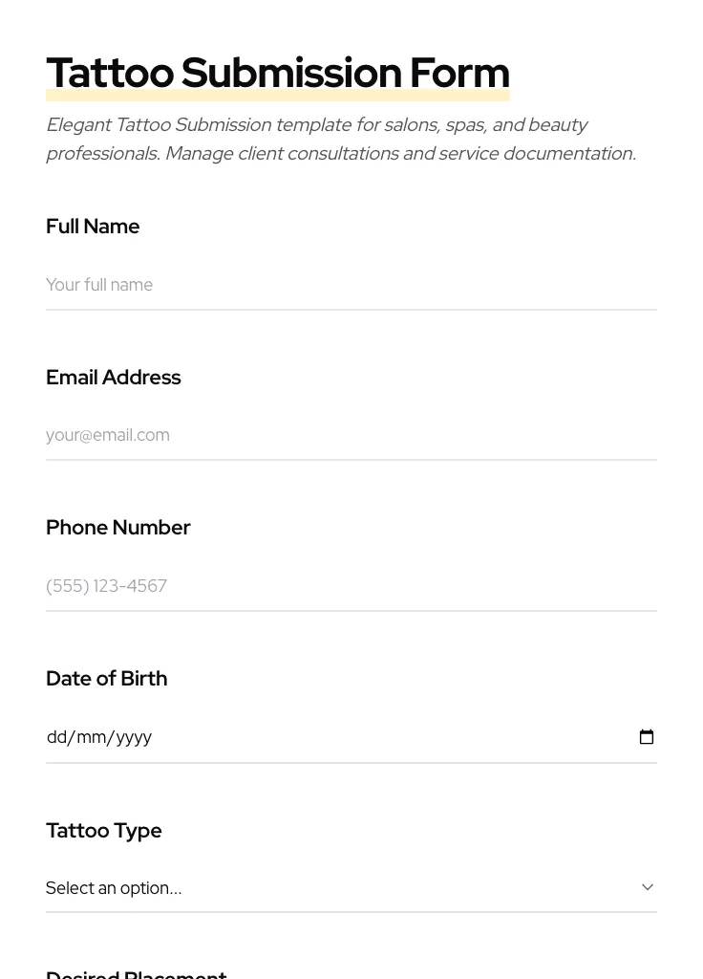703x979 pixels.
Task: Select the 'yyyy' year segment of birth date
Action: (x=134, y=737)
